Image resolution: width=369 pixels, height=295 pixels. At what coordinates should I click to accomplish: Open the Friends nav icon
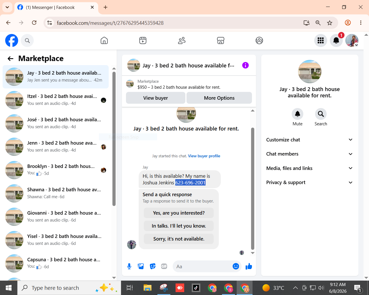[182, 41]
